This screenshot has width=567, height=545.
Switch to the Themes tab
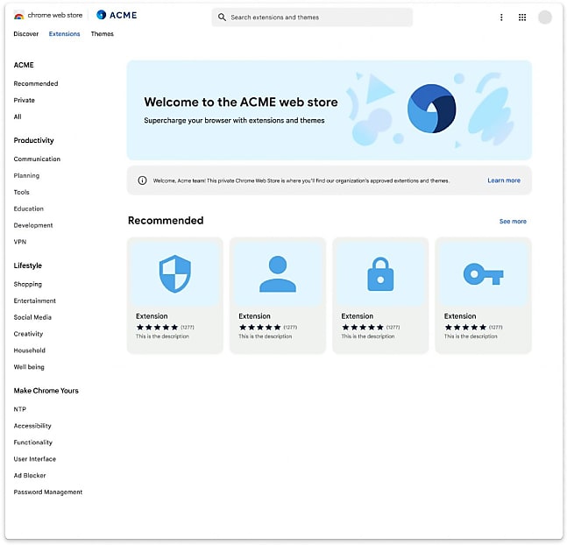[x=103, y=33]
